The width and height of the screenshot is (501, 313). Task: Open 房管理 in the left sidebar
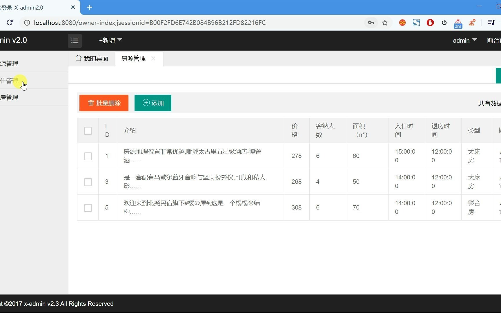pyautogui.click(x=34, y=98)
